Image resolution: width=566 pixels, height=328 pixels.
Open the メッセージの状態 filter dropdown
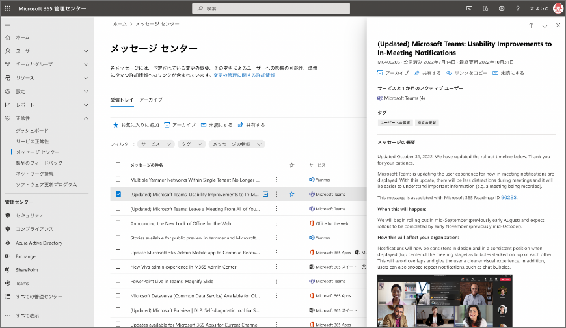(237, 144)
